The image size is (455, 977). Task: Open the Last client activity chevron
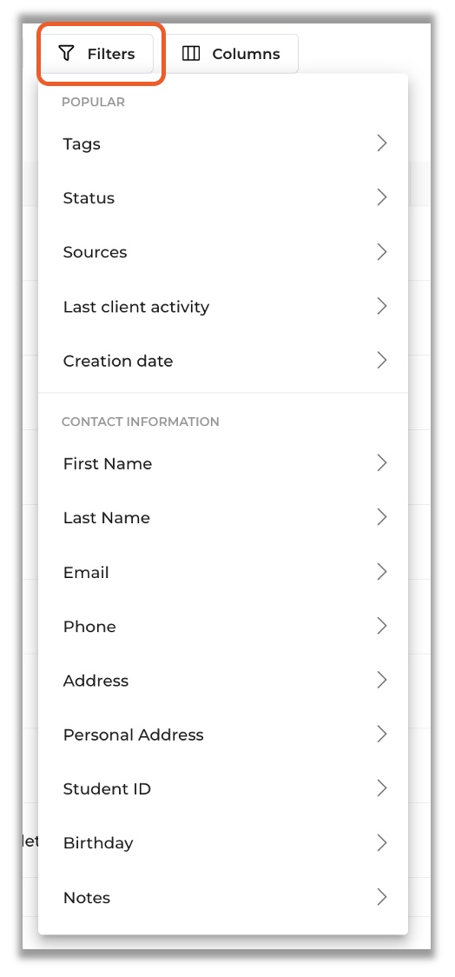pyautogui.click(x=382, y=306)
